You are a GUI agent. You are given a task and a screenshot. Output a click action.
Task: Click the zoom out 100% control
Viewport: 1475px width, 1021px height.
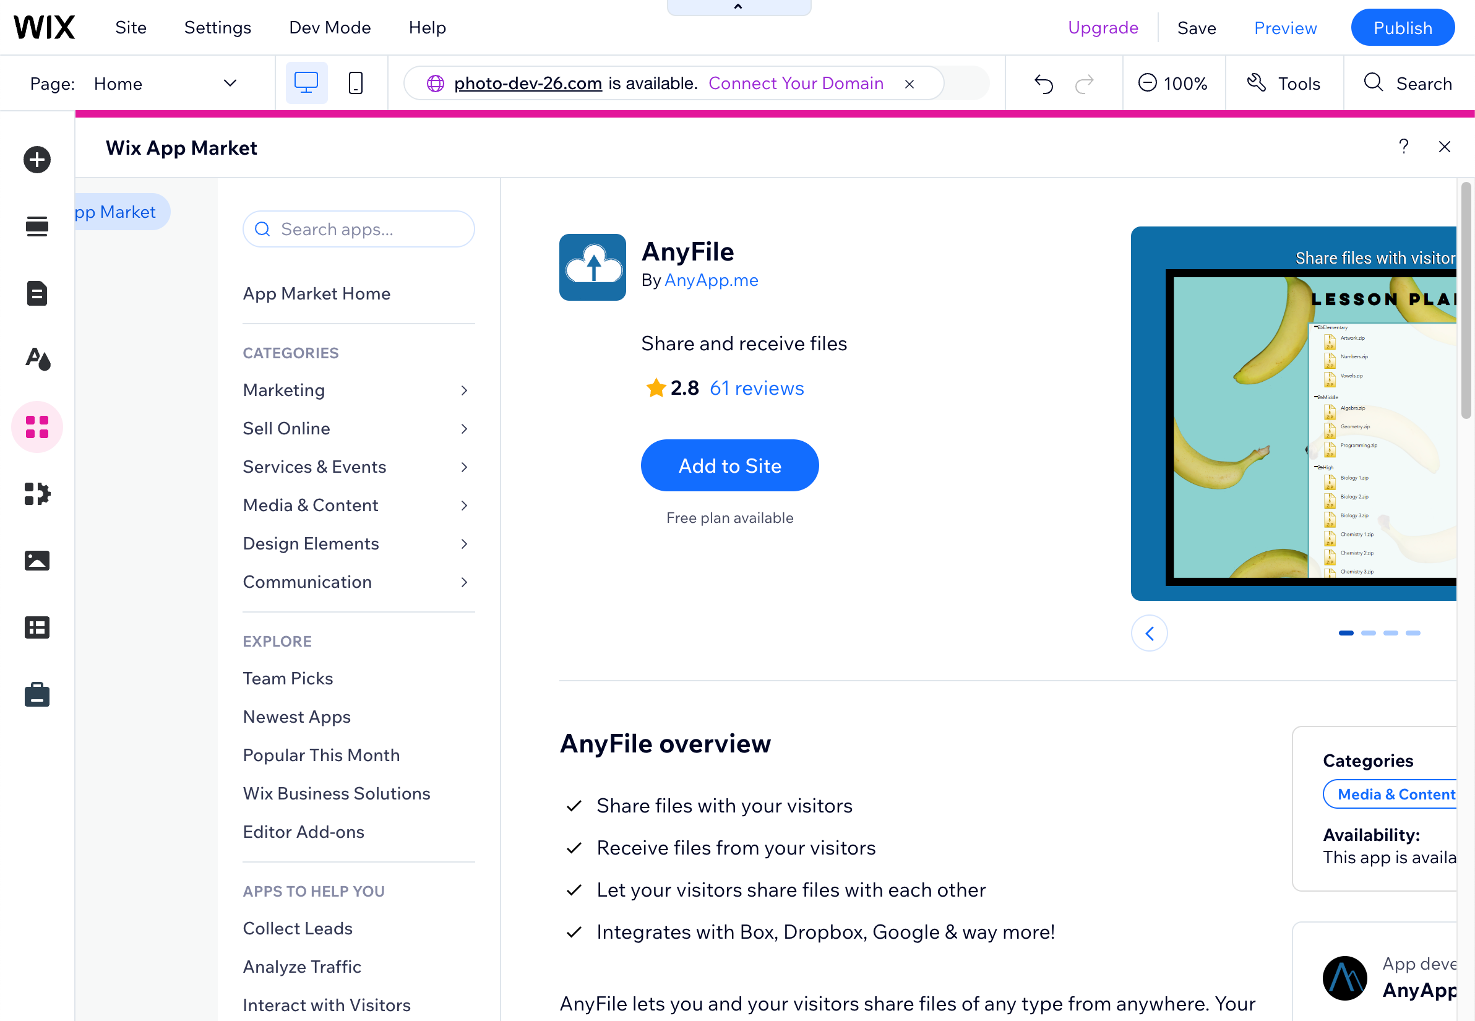coord(1172,83)
